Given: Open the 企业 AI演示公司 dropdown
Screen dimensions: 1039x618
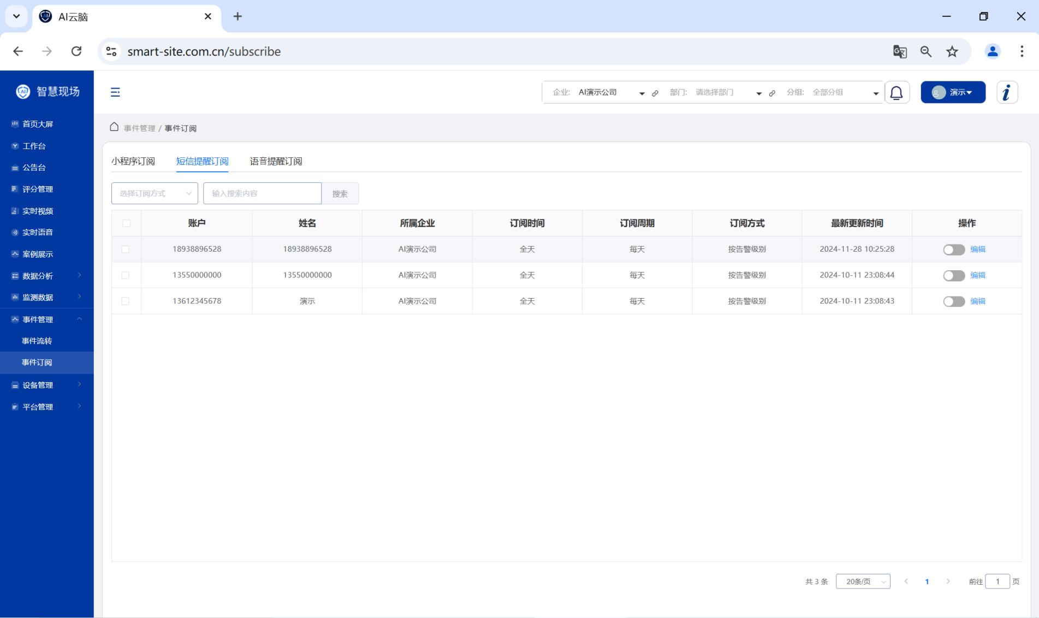Looking at the screenshot, I should [611, 93].
